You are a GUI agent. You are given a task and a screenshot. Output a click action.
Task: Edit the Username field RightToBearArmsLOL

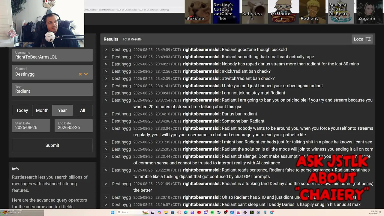(52, 55)
